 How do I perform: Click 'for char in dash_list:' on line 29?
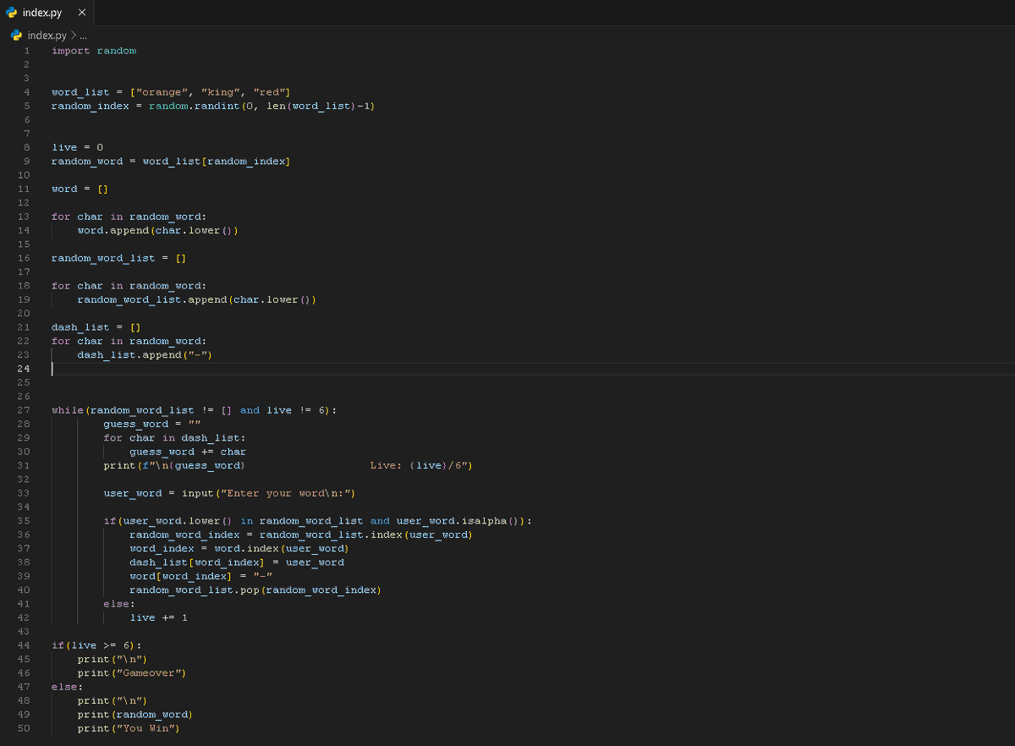point(175,438)
